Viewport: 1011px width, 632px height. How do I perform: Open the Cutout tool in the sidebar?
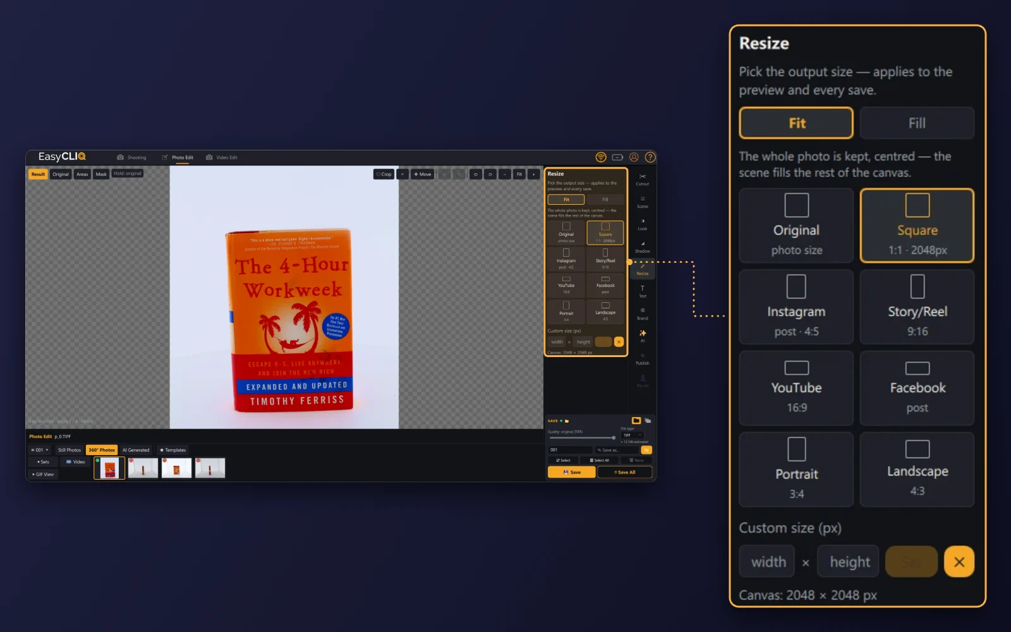pyautogui.click(x=642, y=179)
